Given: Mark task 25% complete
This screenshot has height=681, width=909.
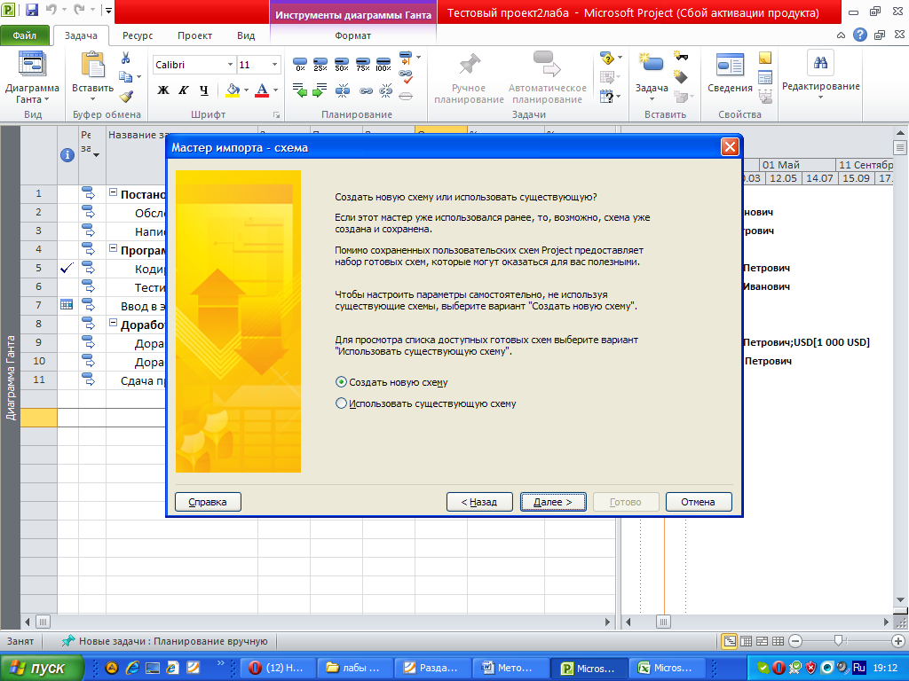Looking at the screenshot, I should 320,64.
